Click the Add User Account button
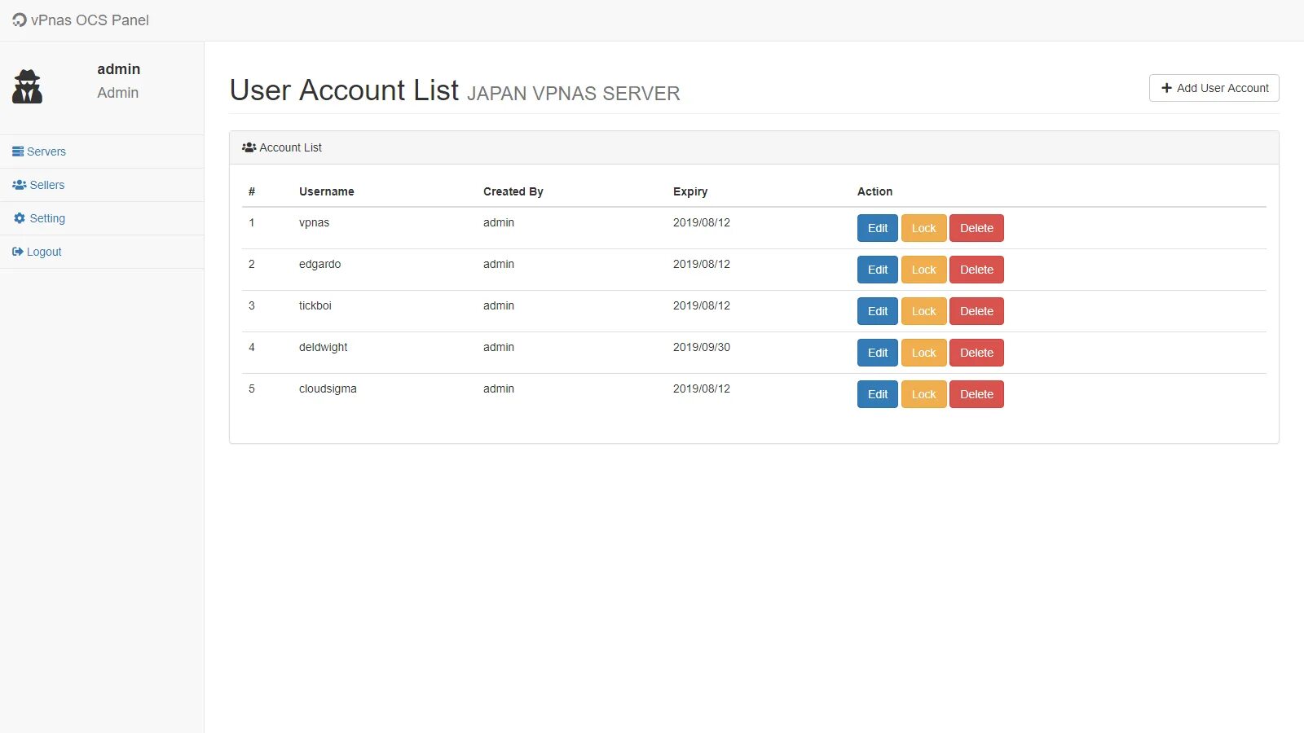The width and height of the screenshot is (1304, 733). 1214,88
